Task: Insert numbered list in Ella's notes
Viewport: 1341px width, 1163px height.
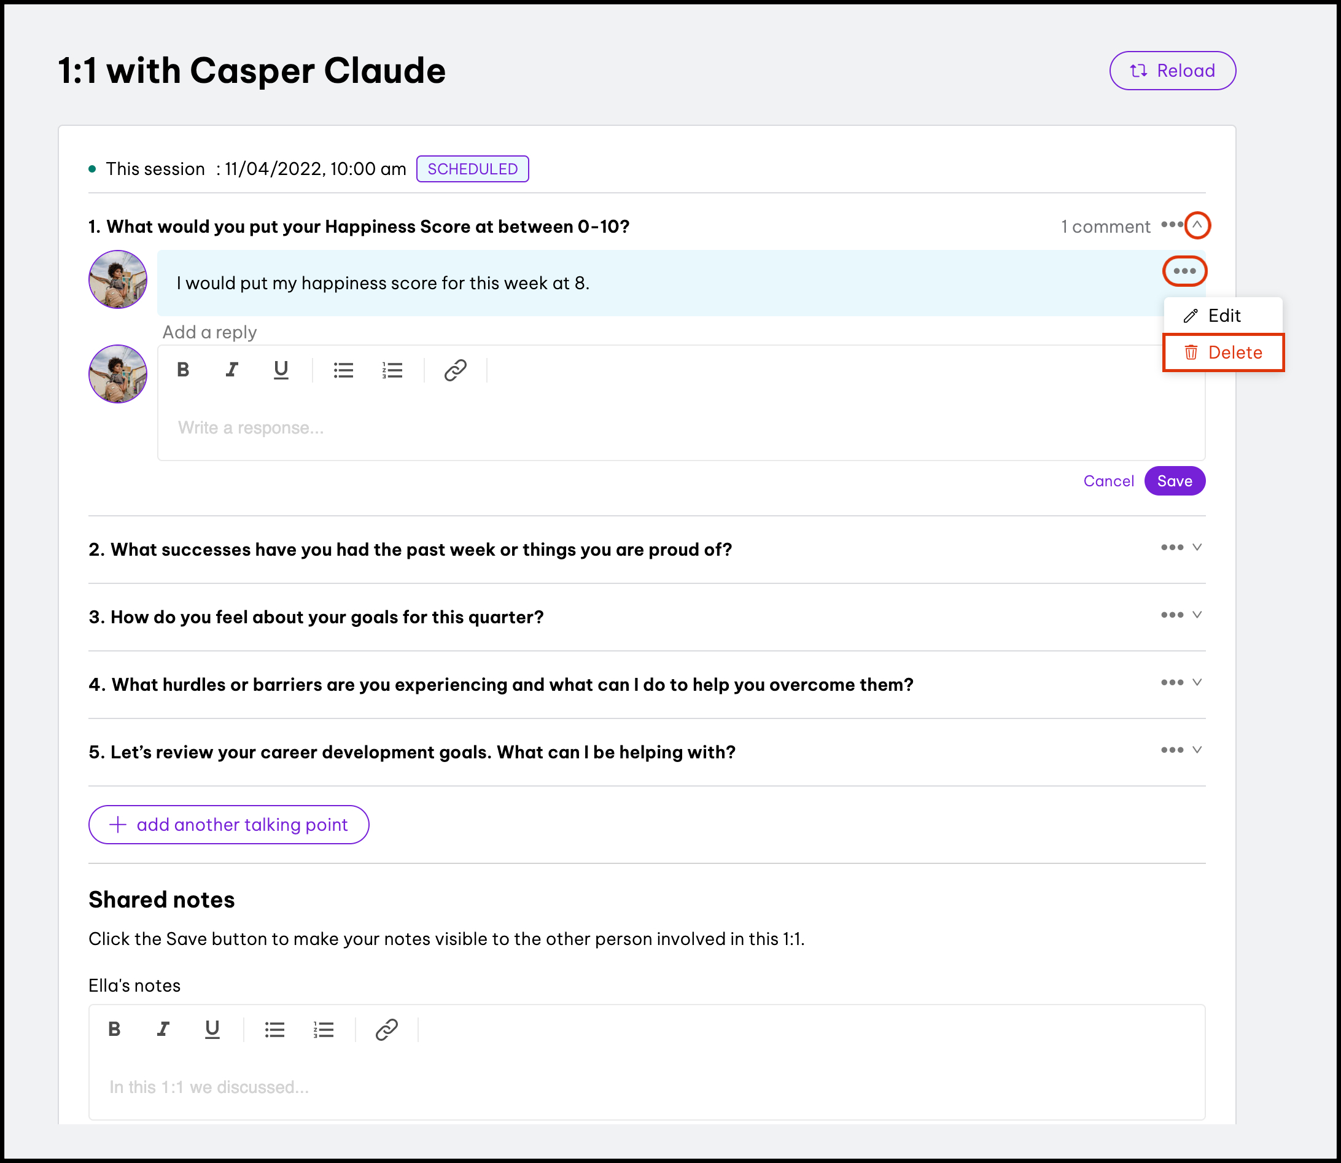Action: click(323, 1029)
